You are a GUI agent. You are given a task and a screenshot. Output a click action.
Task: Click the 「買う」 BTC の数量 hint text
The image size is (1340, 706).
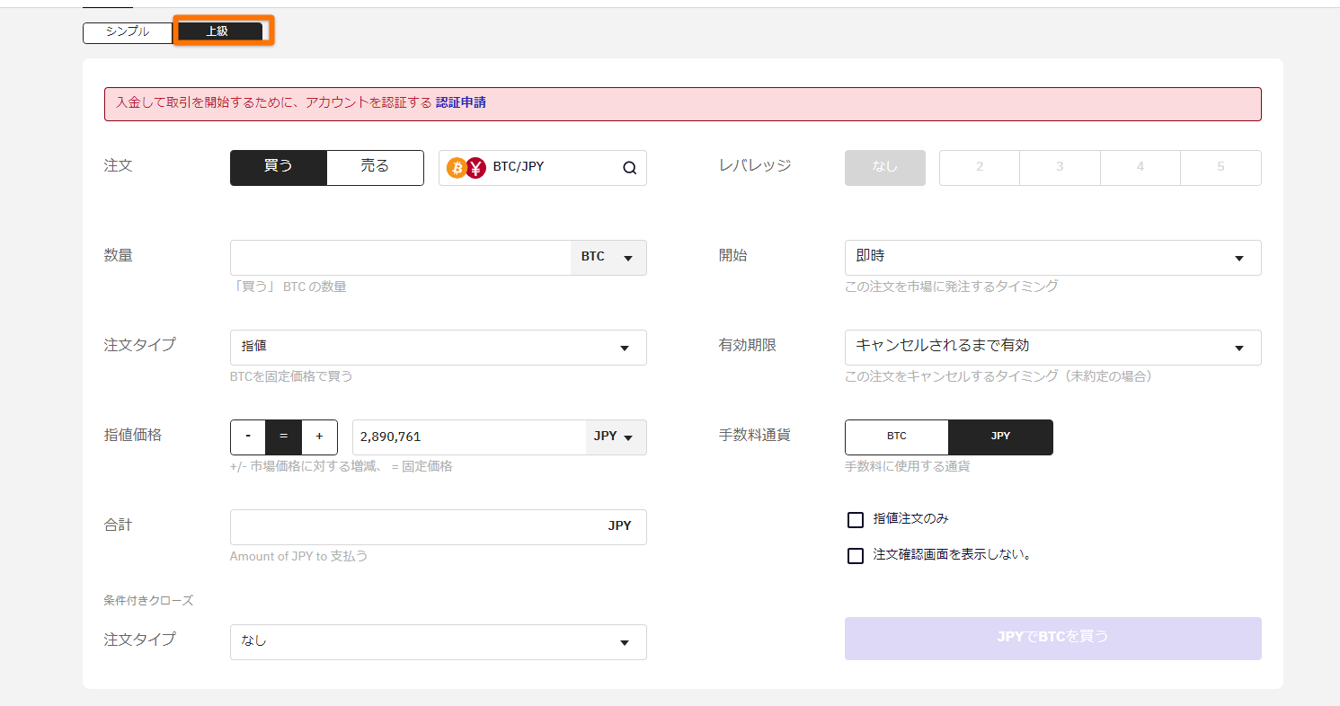pyautogui.click(x=288, y=287)
